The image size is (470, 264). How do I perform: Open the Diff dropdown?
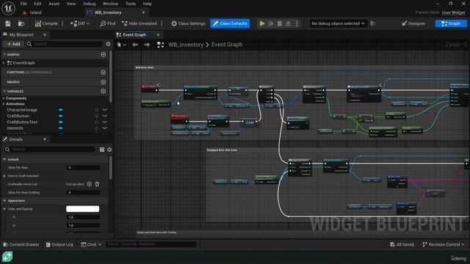click(80, 23)
